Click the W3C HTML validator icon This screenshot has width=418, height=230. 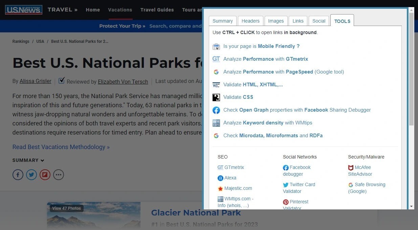click(x=216, y=85)
